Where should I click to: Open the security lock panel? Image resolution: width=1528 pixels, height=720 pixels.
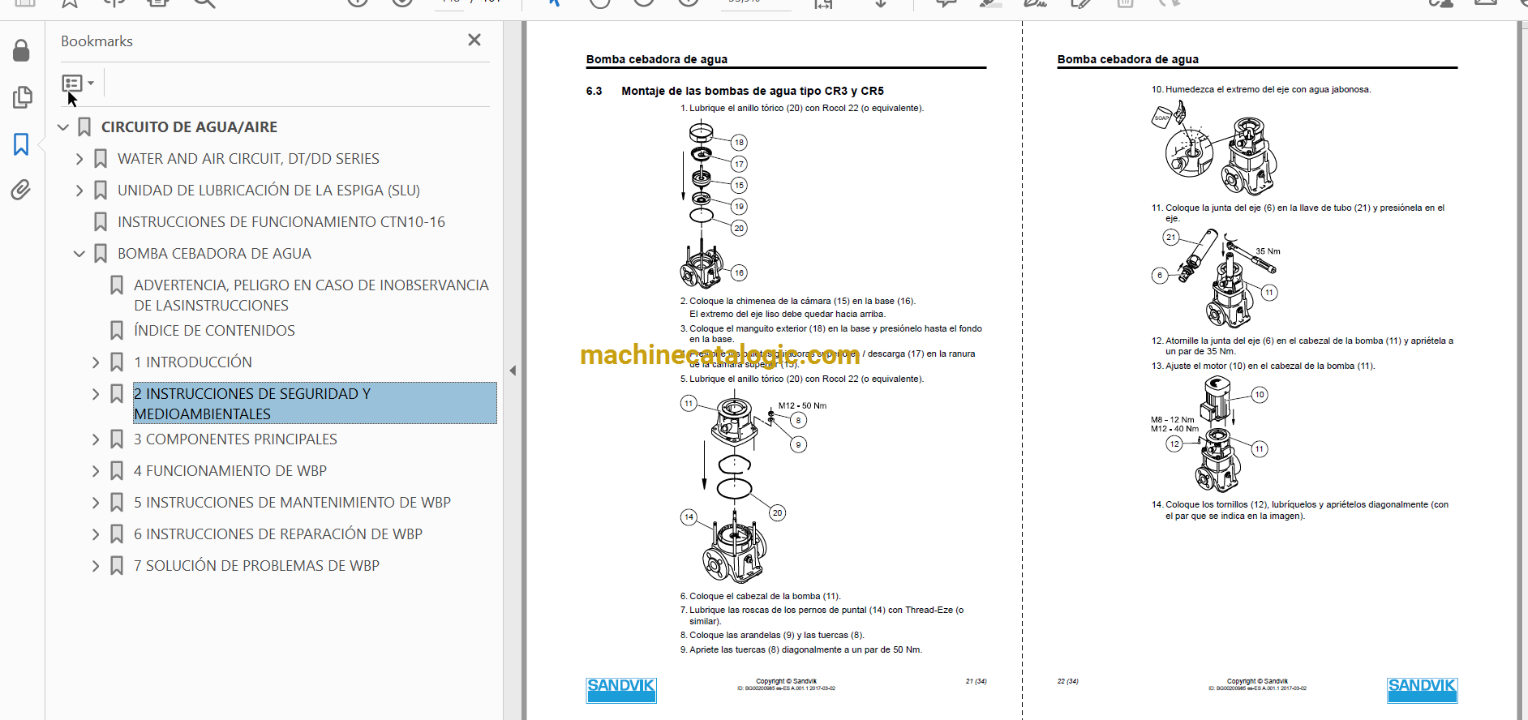(x=22, y=51)
